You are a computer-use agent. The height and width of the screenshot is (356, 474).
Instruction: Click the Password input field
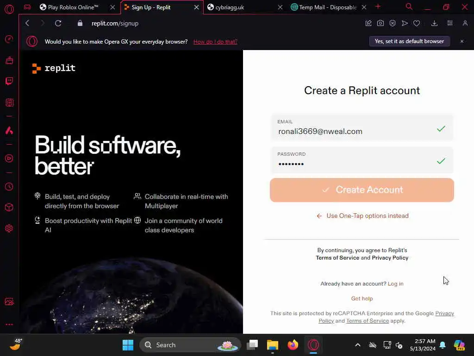tap(362, 160)
